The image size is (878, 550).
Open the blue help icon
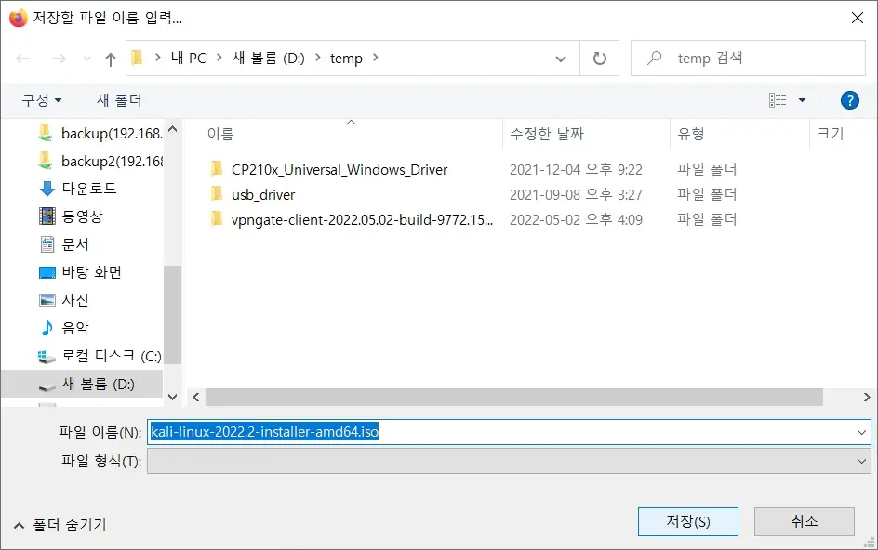click(x=849, y=100)
